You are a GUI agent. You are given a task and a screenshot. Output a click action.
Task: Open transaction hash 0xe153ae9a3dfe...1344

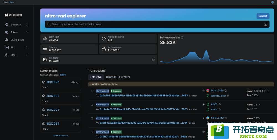[143, 123]
